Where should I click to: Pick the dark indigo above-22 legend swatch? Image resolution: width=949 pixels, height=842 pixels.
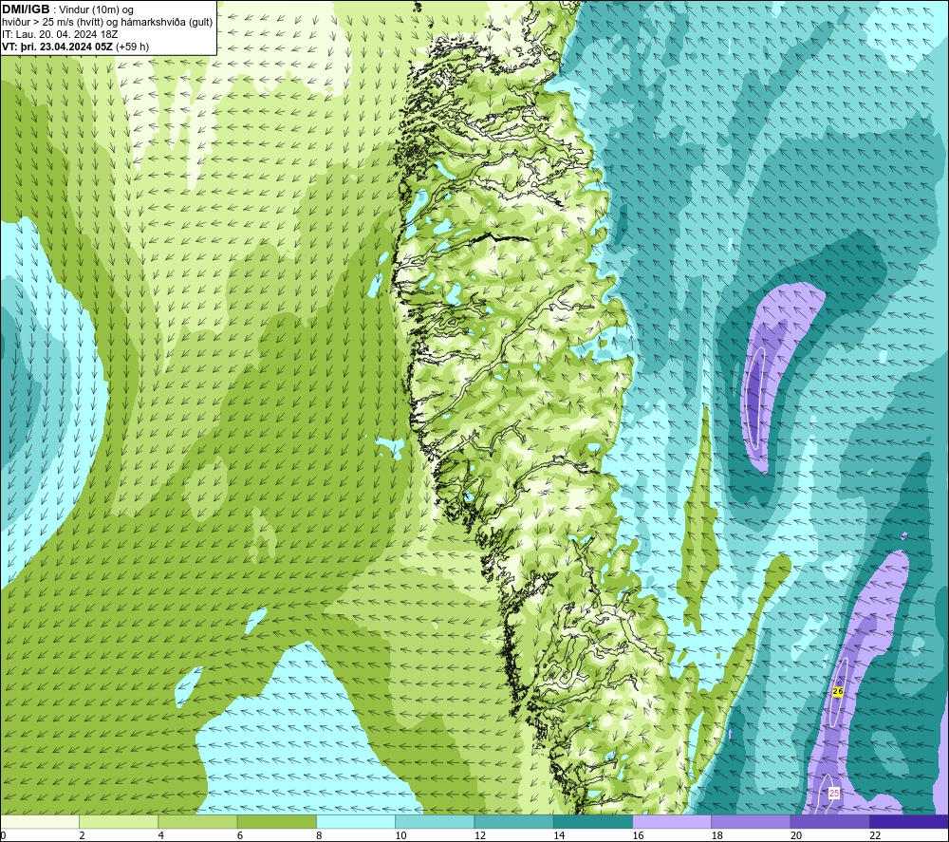click(909, 822)
